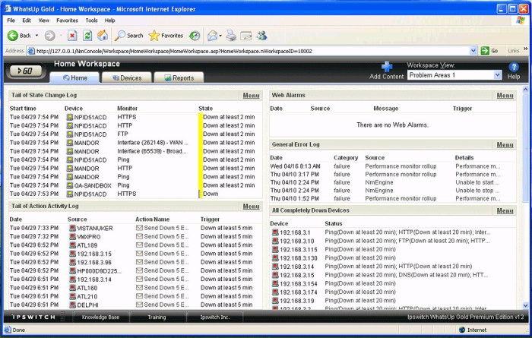Switch to the Devices tab
Image resolution: width=532 pixels, height=338 pixels.
click(x=127, y=77)
